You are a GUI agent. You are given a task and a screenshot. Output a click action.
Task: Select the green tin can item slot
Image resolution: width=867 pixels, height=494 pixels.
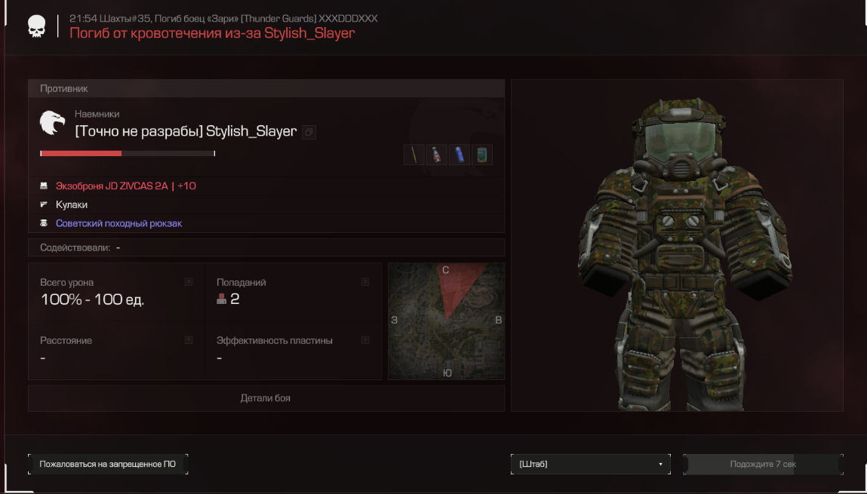[x=482, y=155]
